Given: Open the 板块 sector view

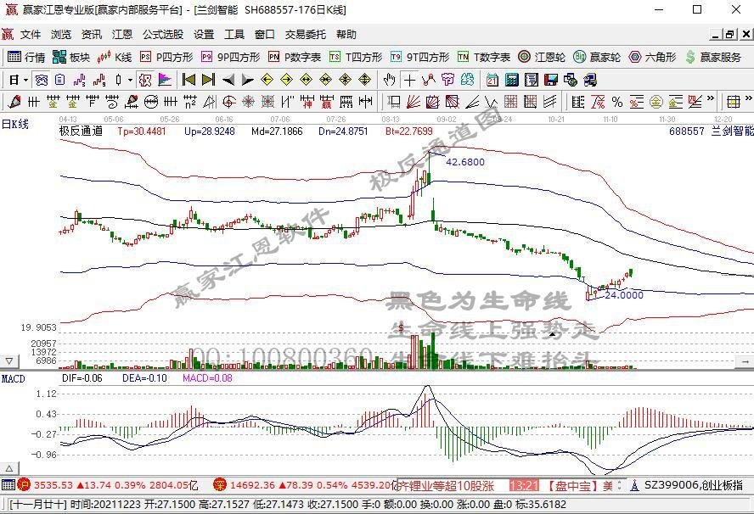Looking at the screenshot, I should pyautogui.click(x=71, y=57).
